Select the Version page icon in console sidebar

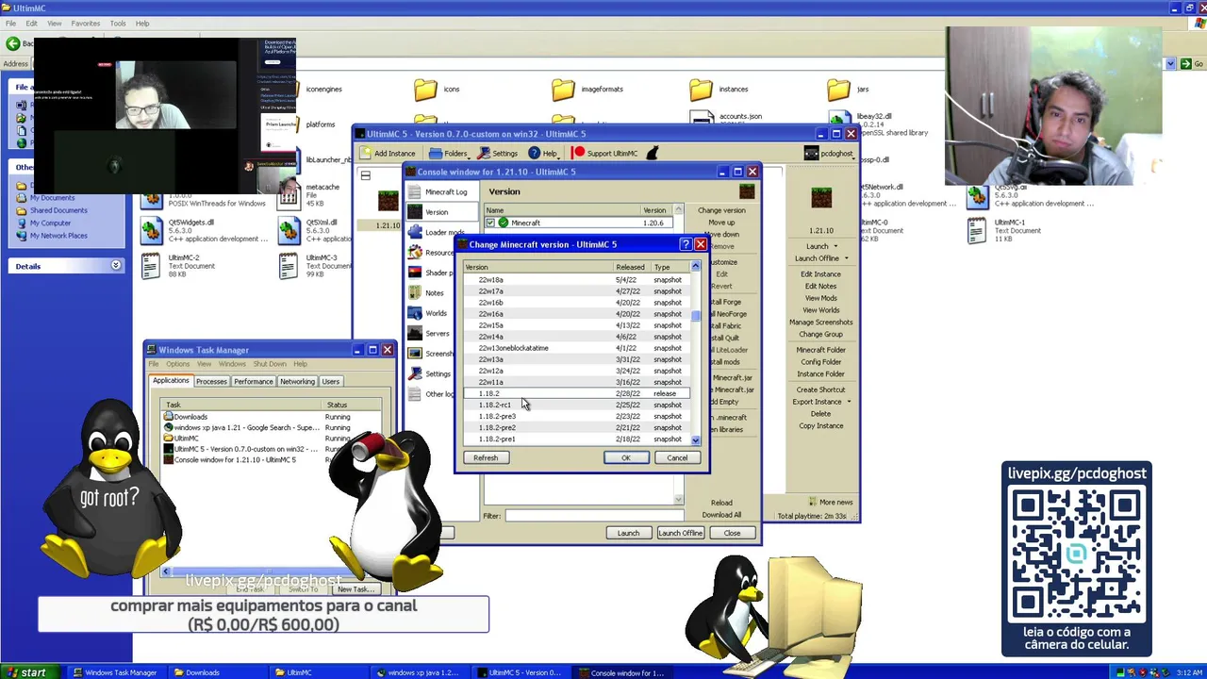click(x=415, y=212)
